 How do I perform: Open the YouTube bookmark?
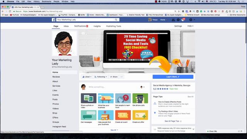(14, 15)
